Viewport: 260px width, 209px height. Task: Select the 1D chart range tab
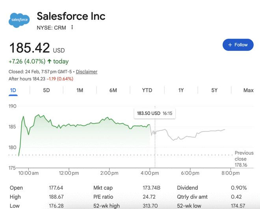(13, 90)
